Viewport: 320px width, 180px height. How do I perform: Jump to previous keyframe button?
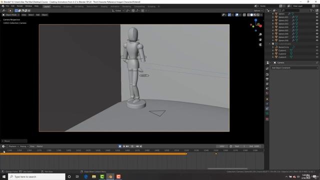[127, 146]
